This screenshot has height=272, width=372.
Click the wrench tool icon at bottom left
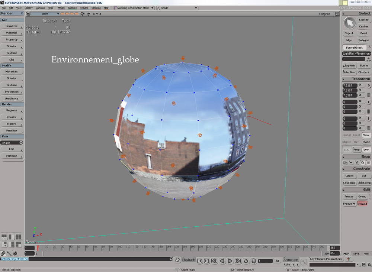tap(9, 253)
